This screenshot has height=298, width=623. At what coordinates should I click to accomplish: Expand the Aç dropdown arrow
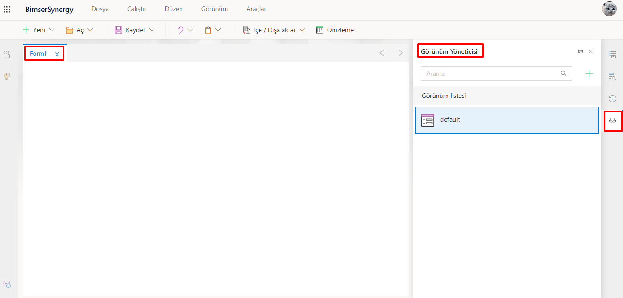[90, 30]
